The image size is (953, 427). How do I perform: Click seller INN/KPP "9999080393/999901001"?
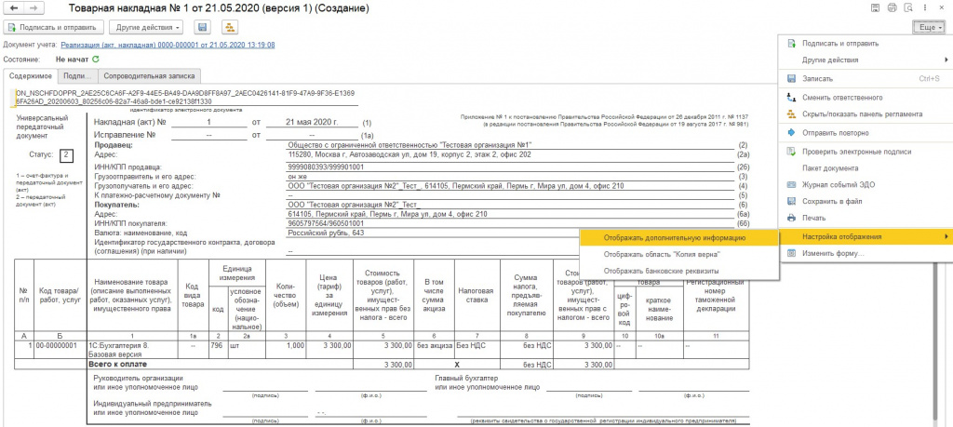coord(327,167)
